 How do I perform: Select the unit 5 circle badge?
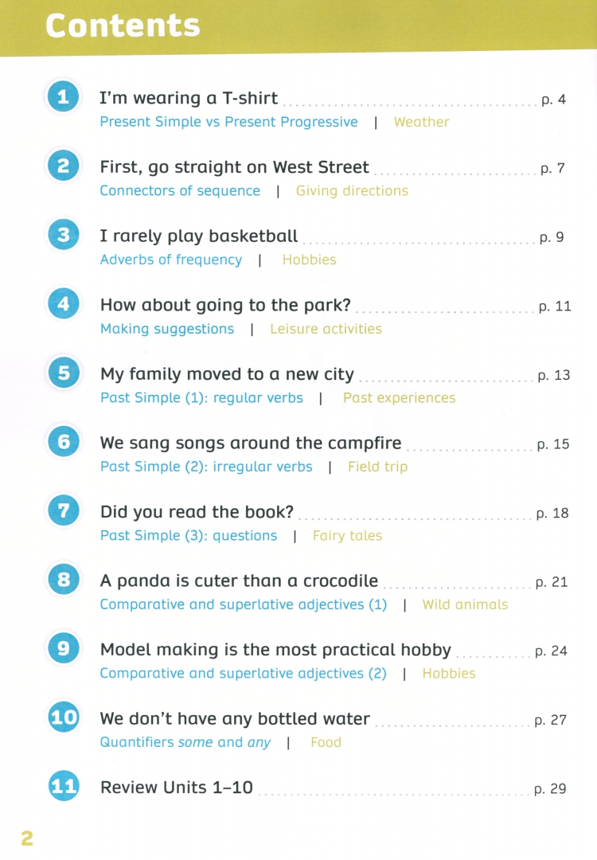(64, 373)
